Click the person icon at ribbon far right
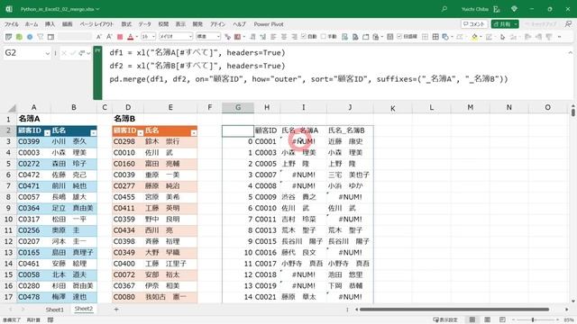The height and width of the screenshot is (324, 577). coord(568,24)
